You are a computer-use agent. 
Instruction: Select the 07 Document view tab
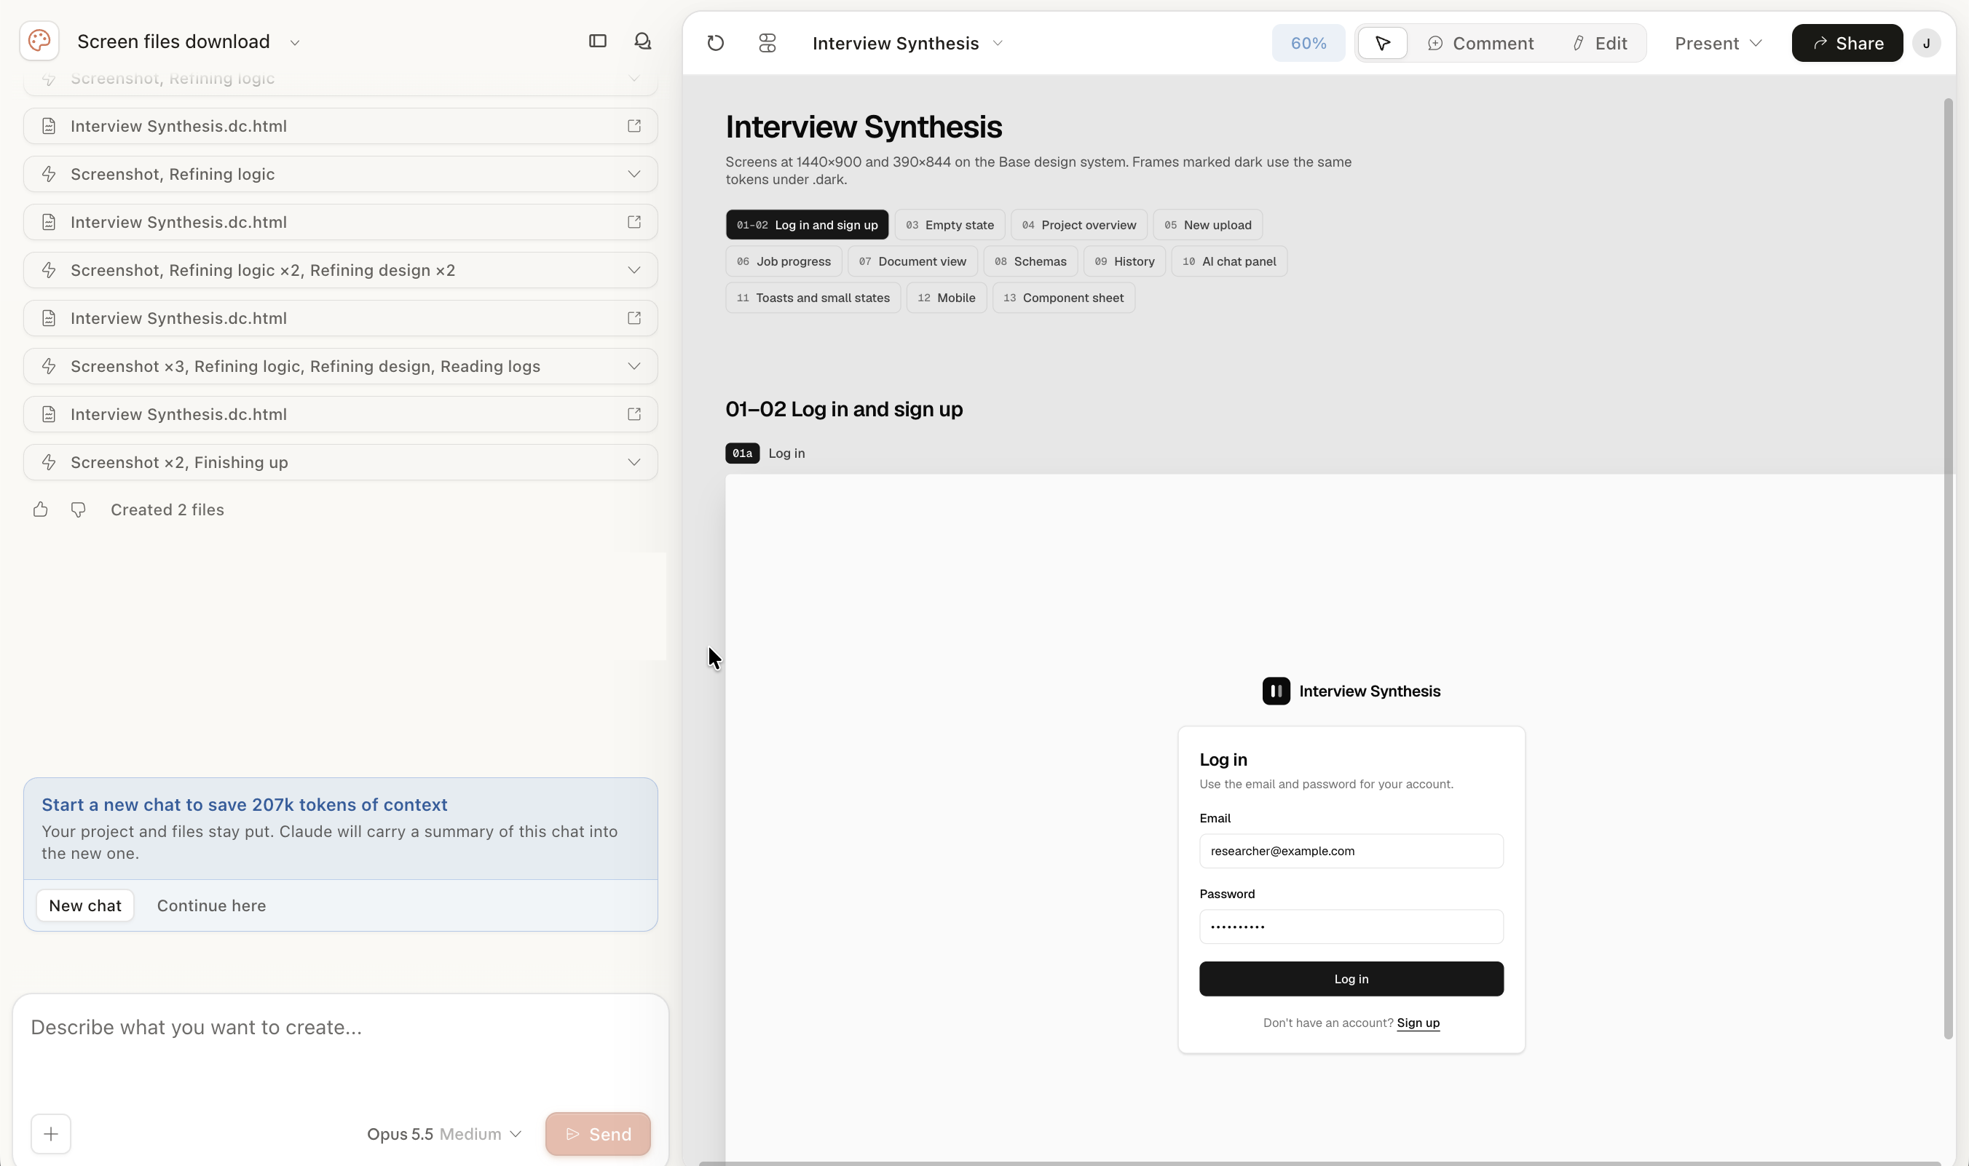pos(912,261)
